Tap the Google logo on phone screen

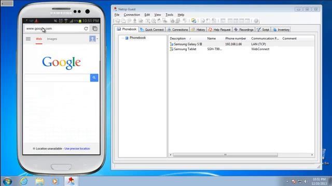click(x=61, y=63)
